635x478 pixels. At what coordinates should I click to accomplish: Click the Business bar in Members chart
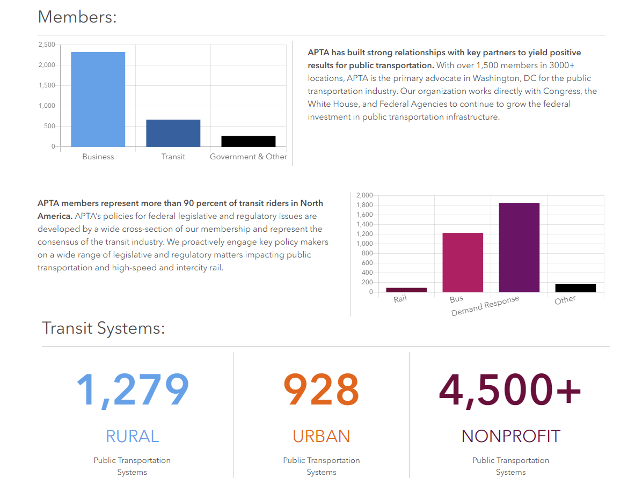pyautogui.click(x=98, y=99)
